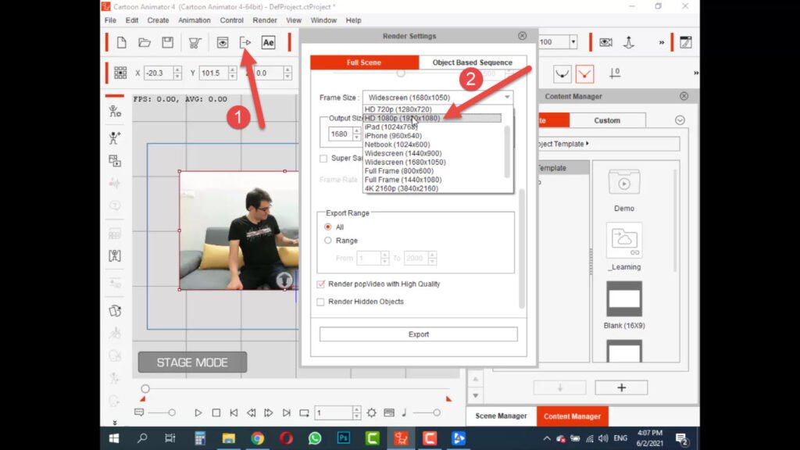Viewport: 800px width, 450px height.
Task: Open timeline settings gear icon
Action: (371, 412)
